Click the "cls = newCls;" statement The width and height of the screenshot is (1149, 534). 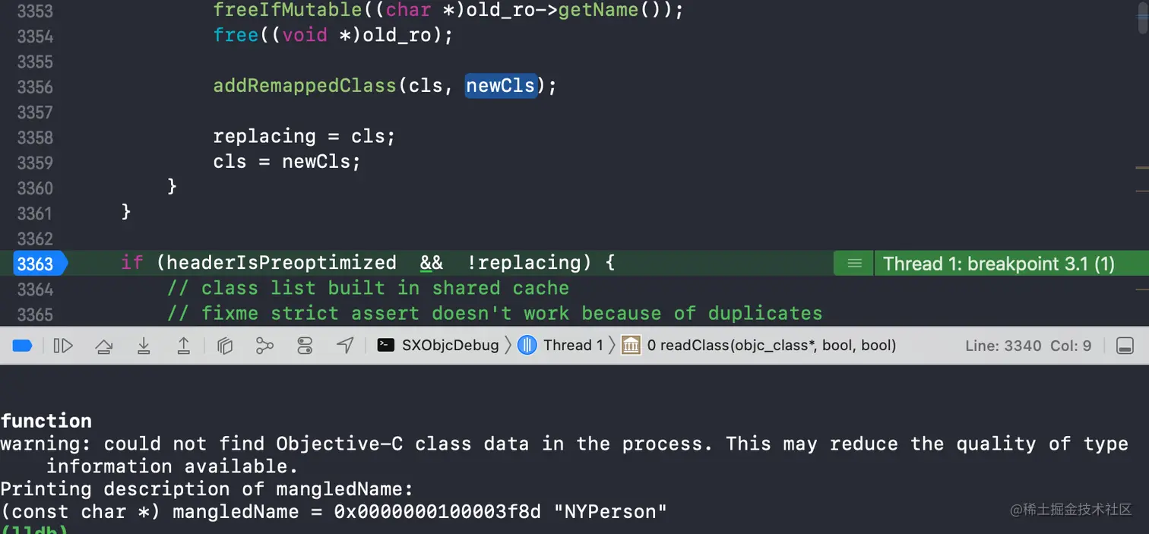click(286, 161)
